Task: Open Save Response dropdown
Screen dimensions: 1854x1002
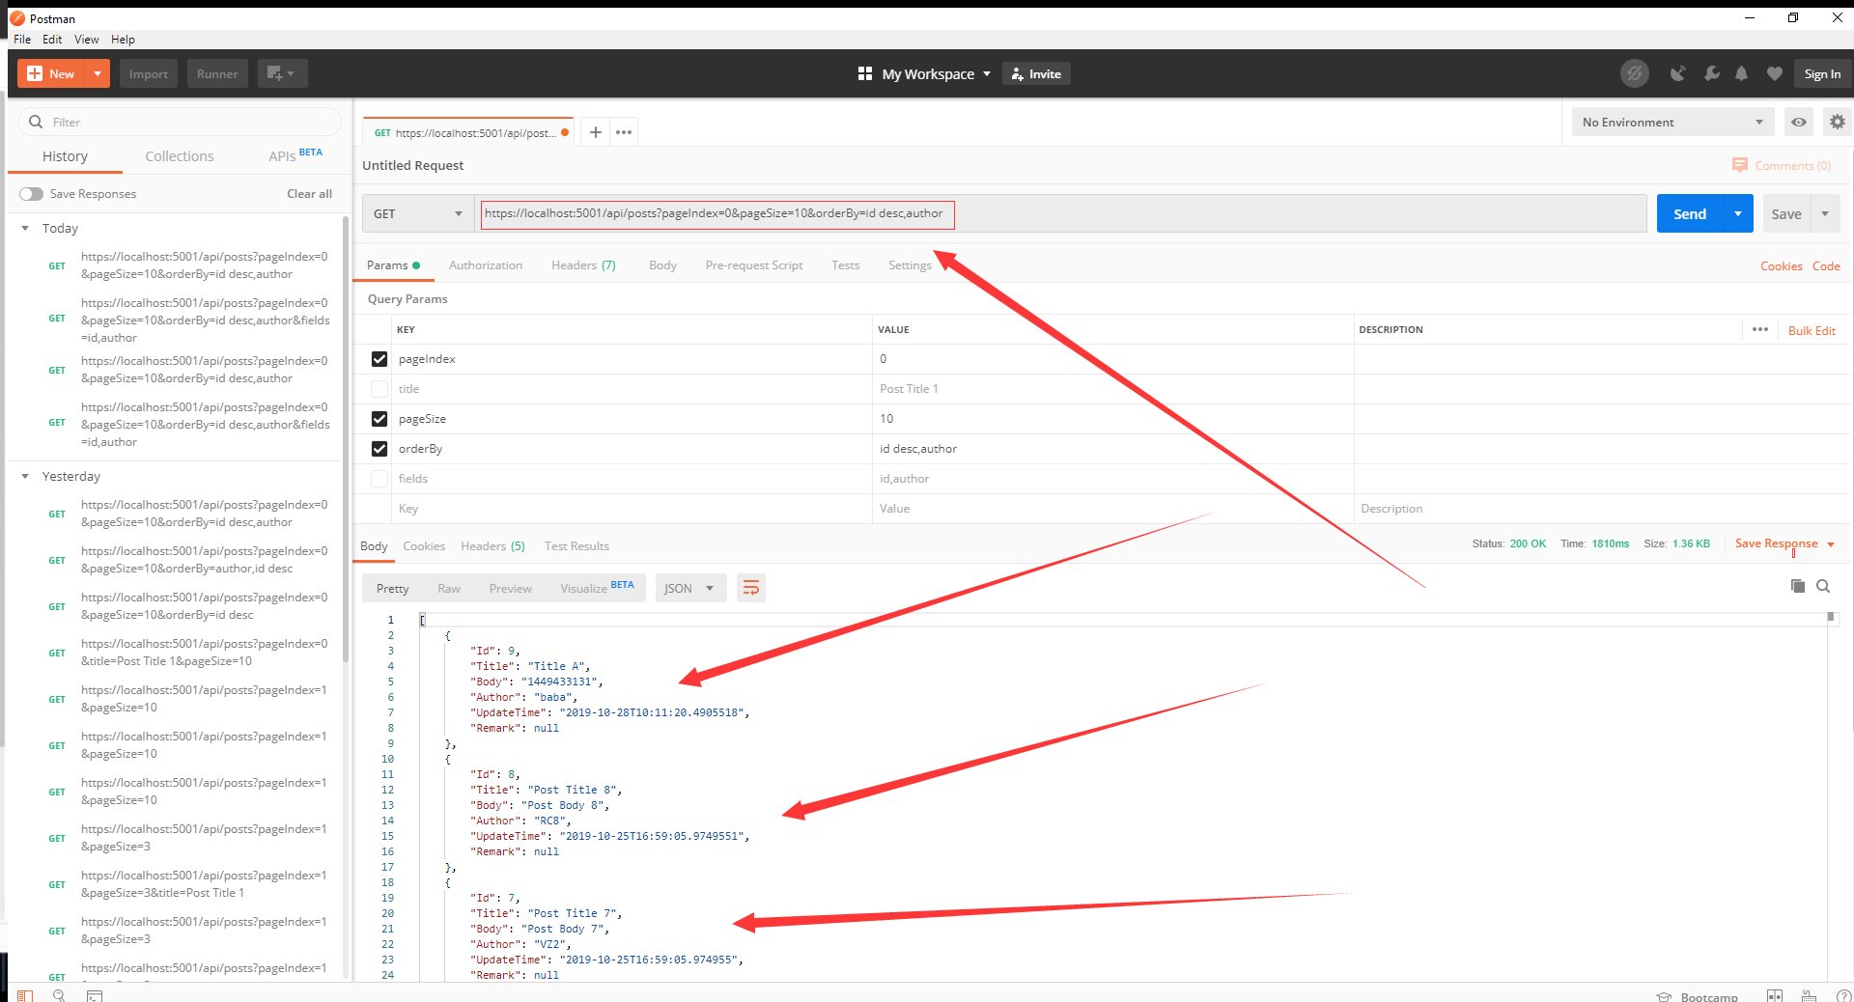Action: [1784, 543]
